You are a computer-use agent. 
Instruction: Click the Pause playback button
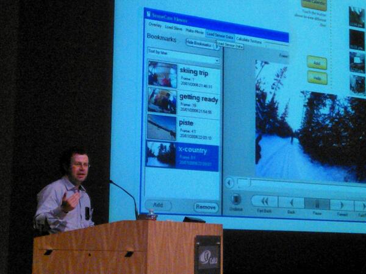point(317,204)
